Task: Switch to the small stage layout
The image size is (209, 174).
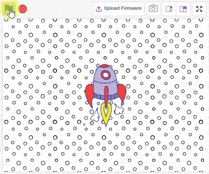Action: coord(169,9)
